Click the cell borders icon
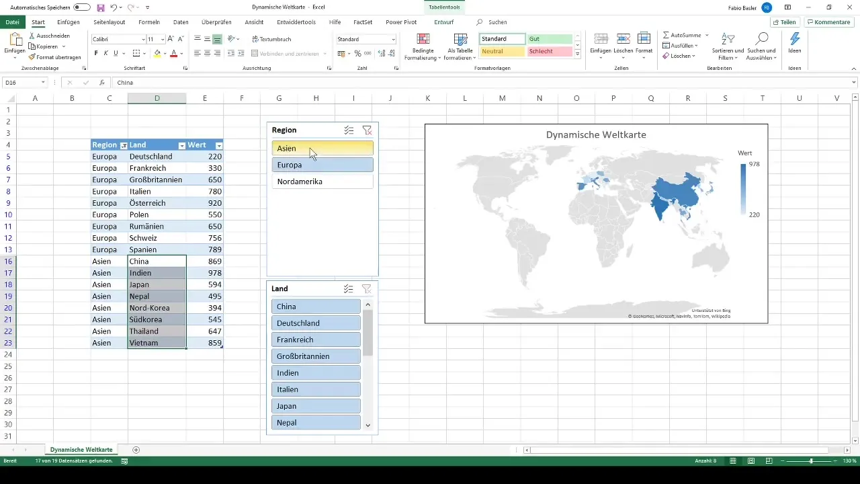Viewport: 860px width, 484px height. pyautogui.click(x=136, y=53)
